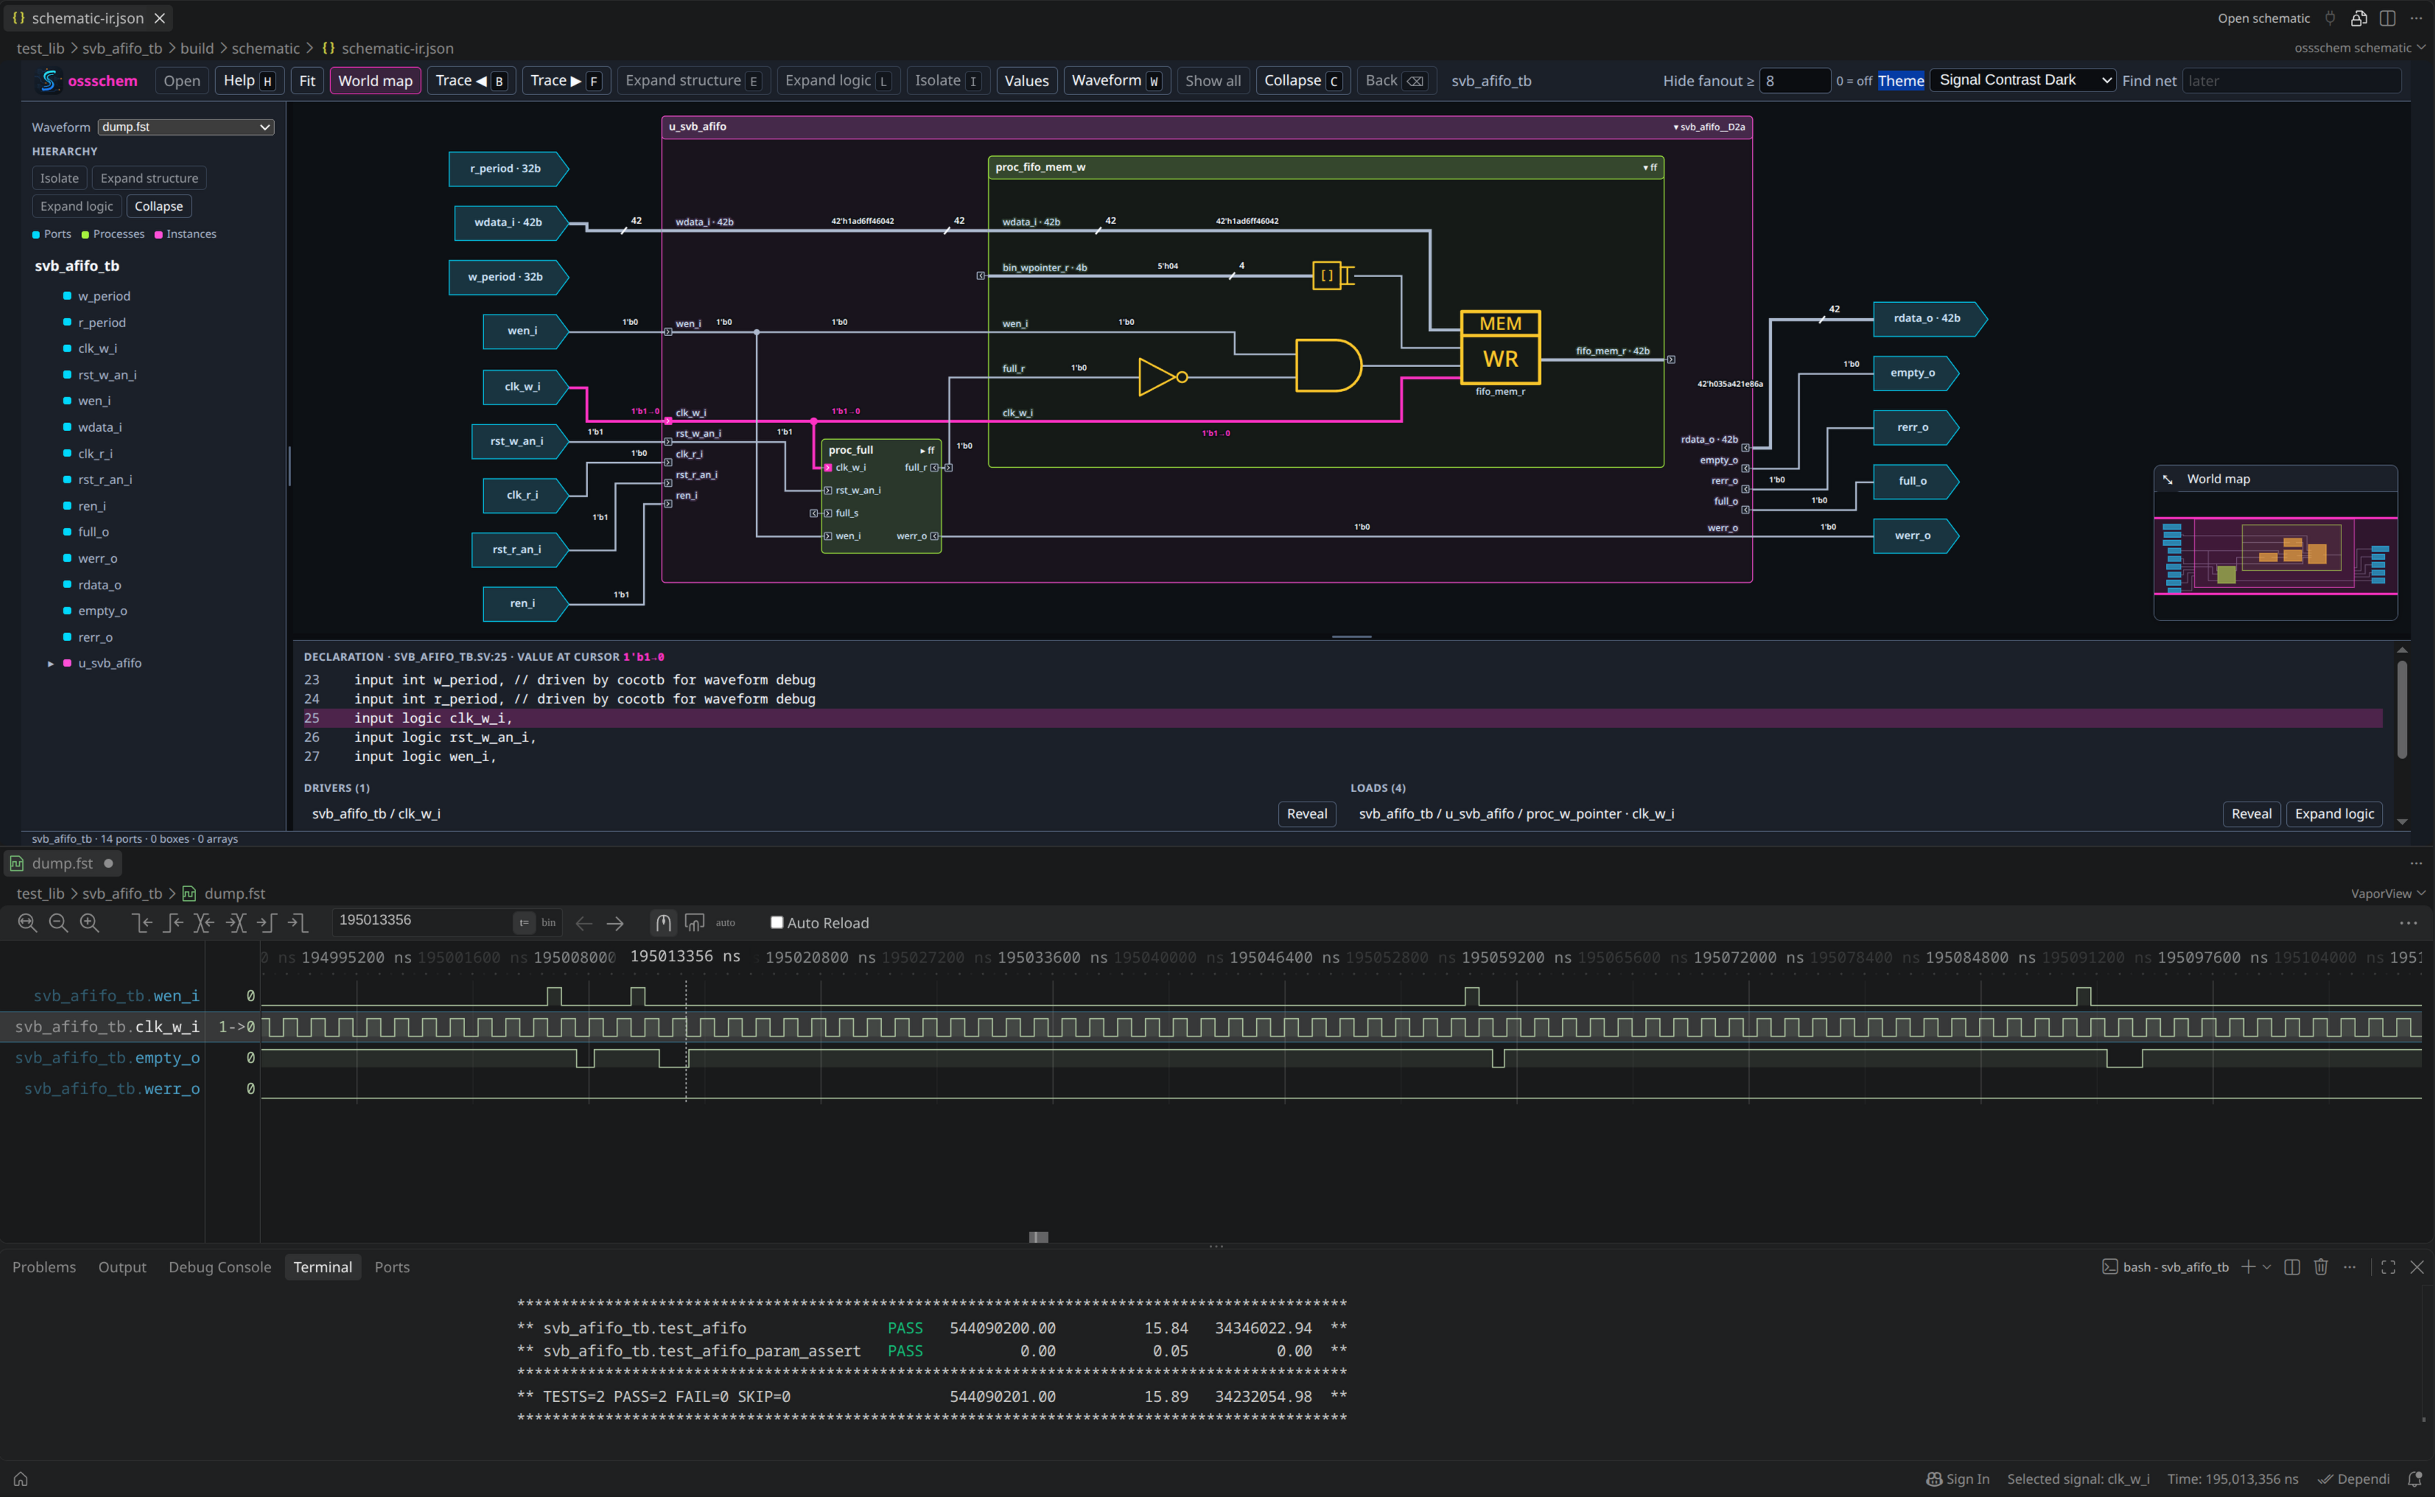2435x1497 pixels.
Task: Open the Debug Console tab
Action: (x=220, y=1267)
